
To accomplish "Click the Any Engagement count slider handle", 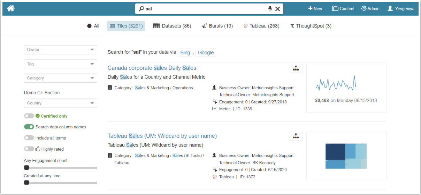I will click(x=26, y=168).
